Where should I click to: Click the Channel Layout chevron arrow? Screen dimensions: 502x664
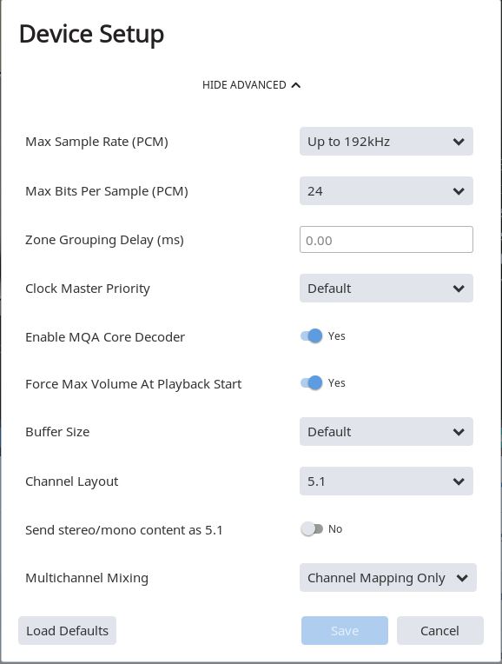(x=459, y=481)
